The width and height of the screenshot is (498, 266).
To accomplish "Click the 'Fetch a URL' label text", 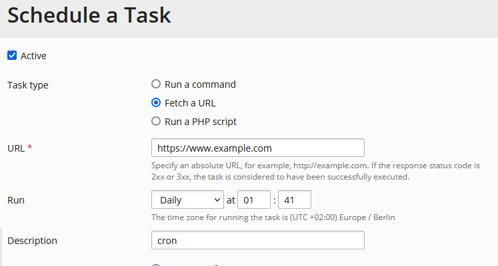I will [x=190, y=103].
